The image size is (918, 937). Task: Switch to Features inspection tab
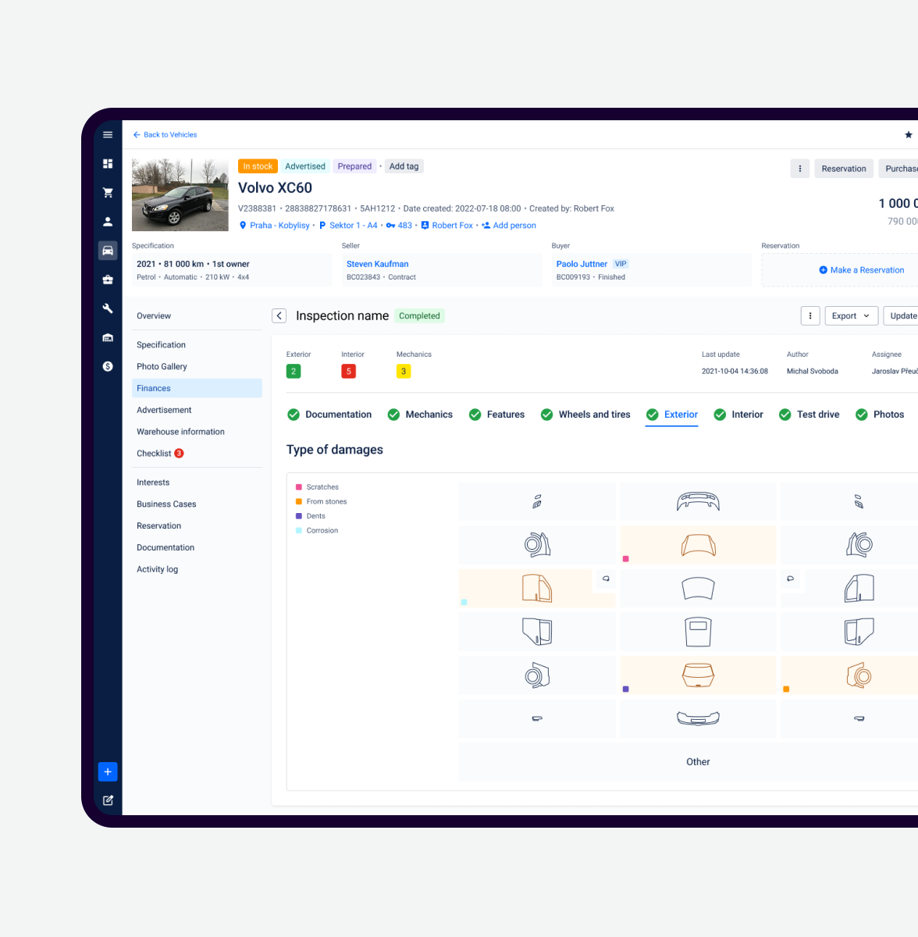496,415
